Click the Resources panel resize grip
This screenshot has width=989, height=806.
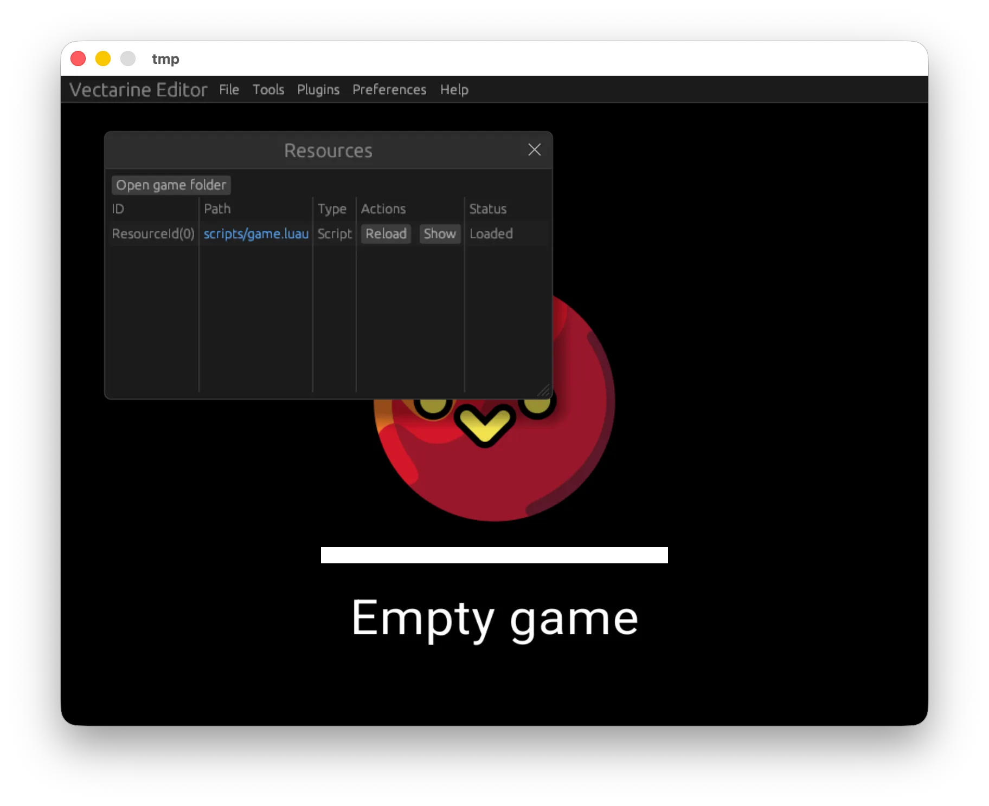point(544,390)
